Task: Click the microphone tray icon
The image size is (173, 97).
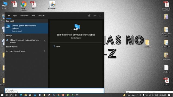Action: pyautogui.click(x=144, y=95)
